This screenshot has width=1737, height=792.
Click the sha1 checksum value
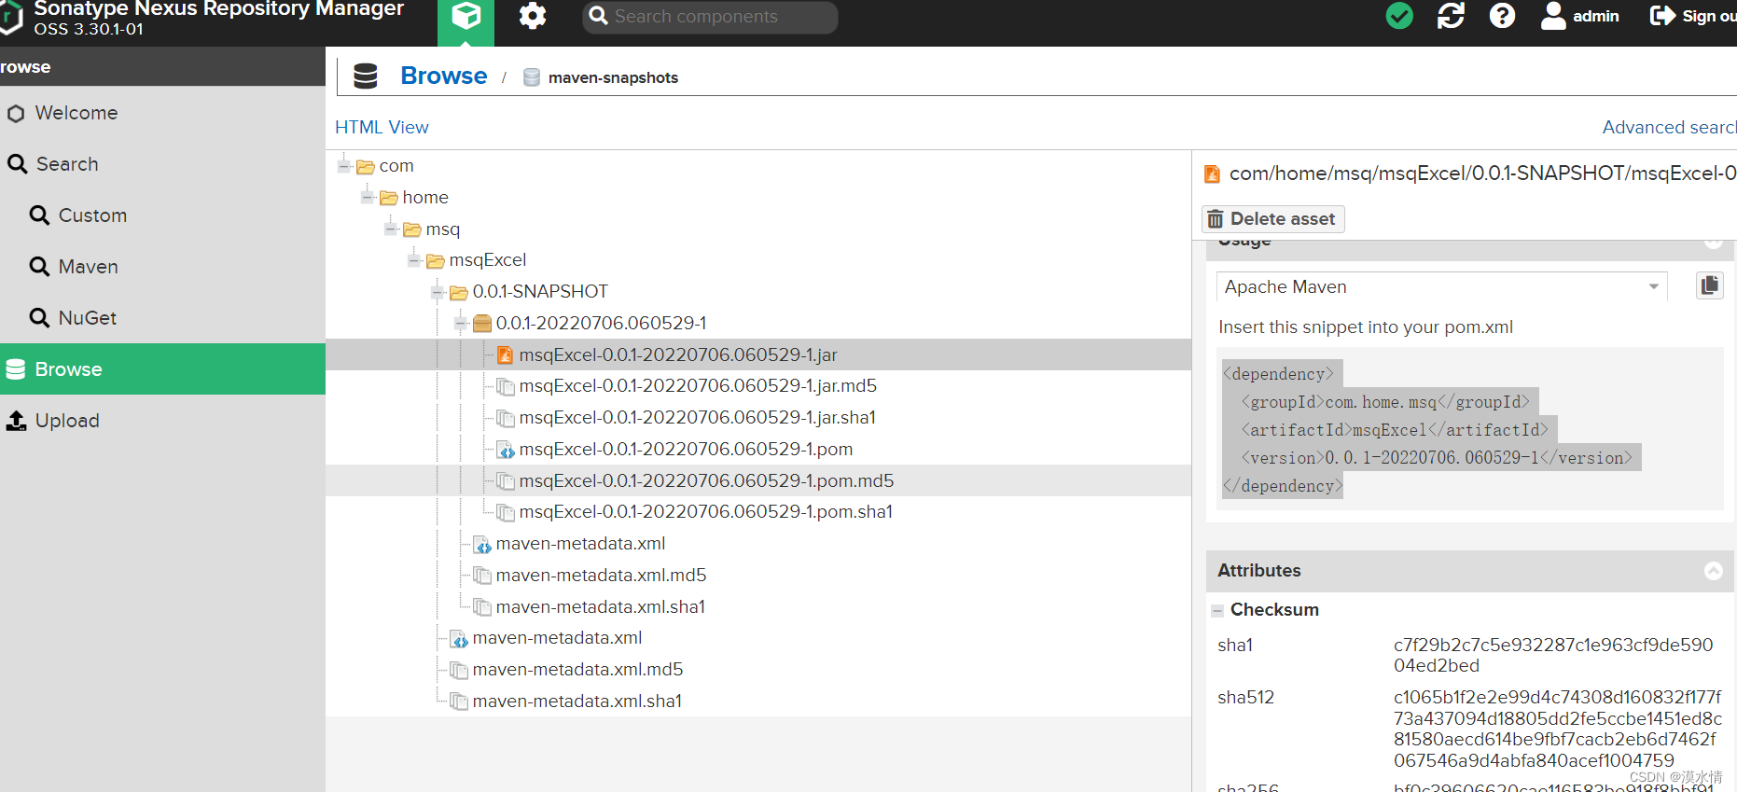click(x=1553, y=655)
